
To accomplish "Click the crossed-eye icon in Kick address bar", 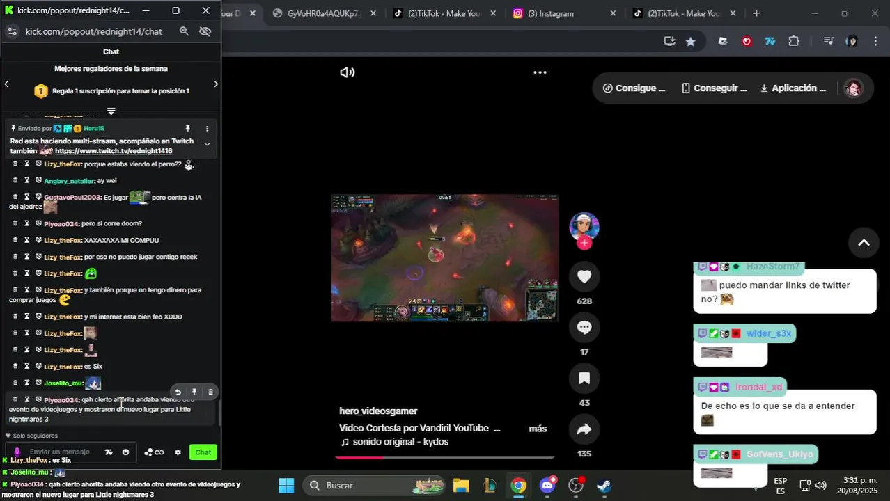I will 205,31.
